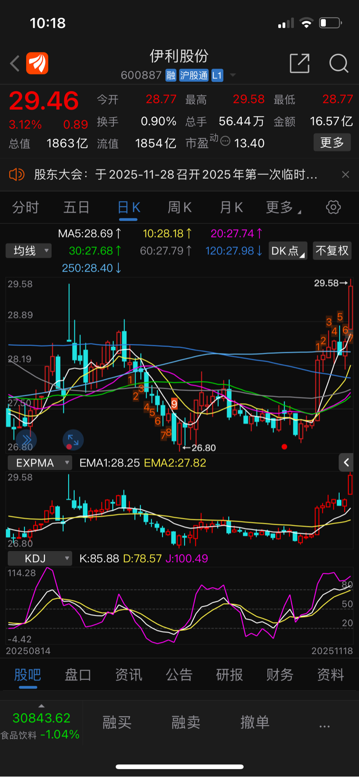Open the 资料 company info tab
Viewport: 359px width, 777px height.
pyautogui.click(x=330, y=675)
